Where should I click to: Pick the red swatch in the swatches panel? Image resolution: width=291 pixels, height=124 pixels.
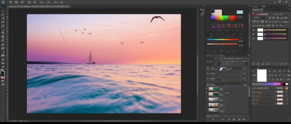(232, 18)
